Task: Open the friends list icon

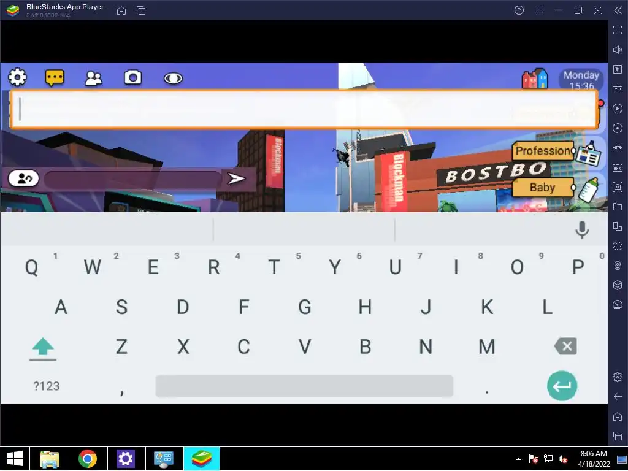Action: pos(94,78)
